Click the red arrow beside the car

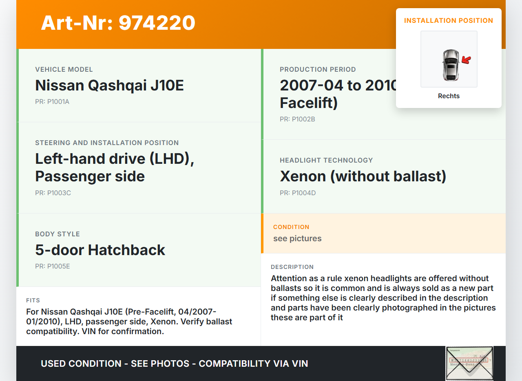(466, 60)
